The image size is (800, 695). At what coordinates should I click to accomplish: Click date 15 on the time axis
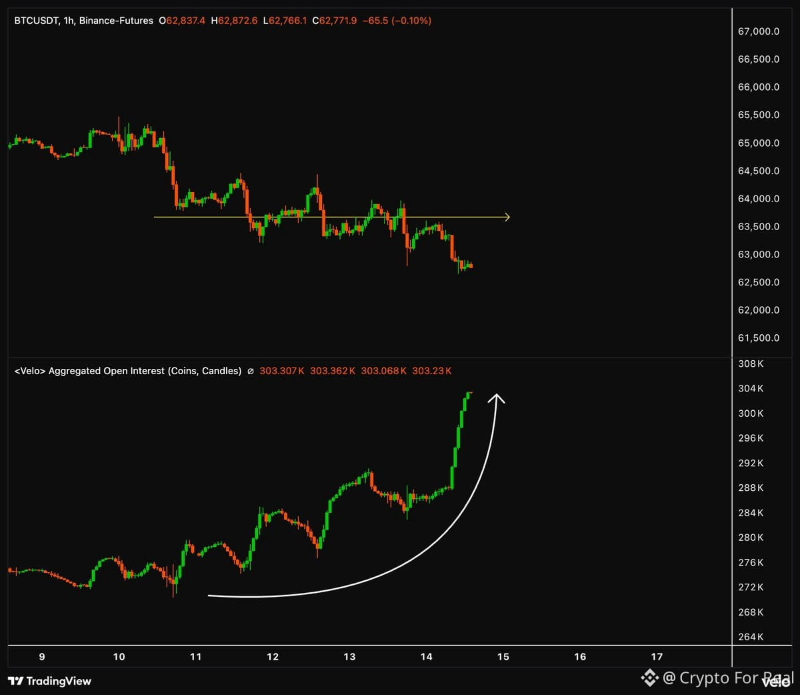click(x=503, y=657)
